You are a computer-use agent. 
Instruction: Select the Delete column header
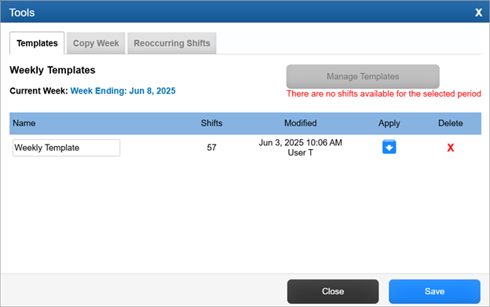pos(450,123)
